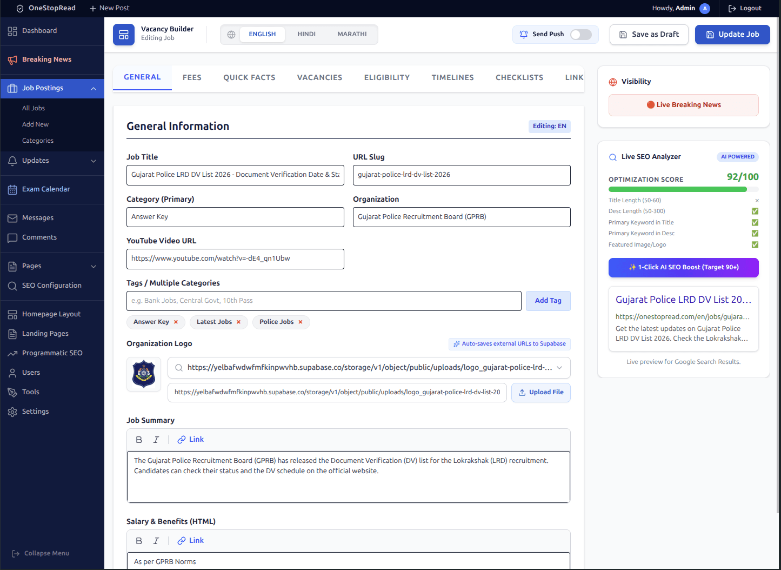Insert link in Job Summary toolbar

(191, 440)
